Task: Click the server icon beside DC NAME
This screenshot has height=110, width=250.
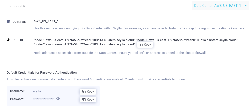Action: [x=8, y=21]
